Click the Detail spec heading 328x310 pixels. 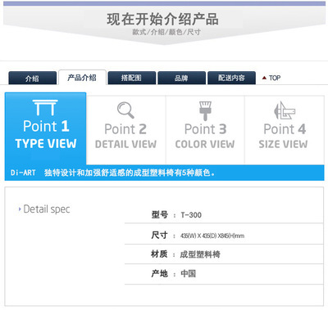pyautogui.click(x=47, y=209)
